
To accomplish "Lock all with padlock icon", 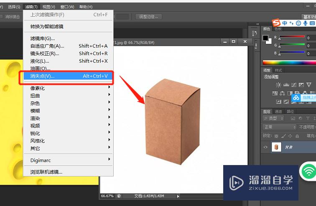I will coord(297,136).
